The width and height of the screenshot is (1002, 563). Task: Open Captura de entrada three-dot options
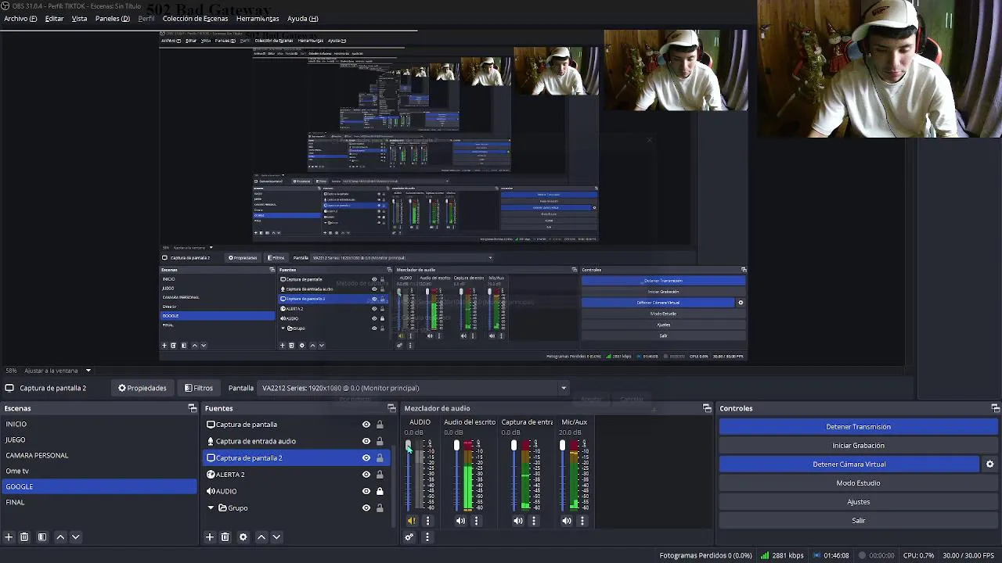click(x=534, y=521)
